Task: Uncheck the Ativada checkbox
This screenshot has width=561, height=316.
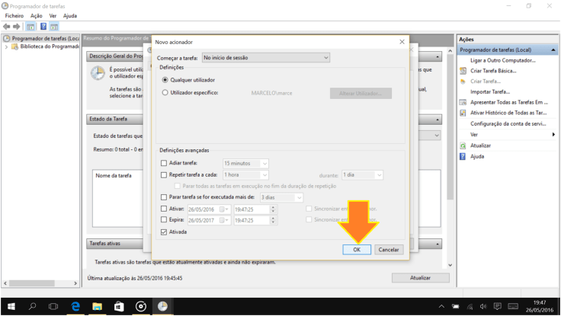Action: 164,231
